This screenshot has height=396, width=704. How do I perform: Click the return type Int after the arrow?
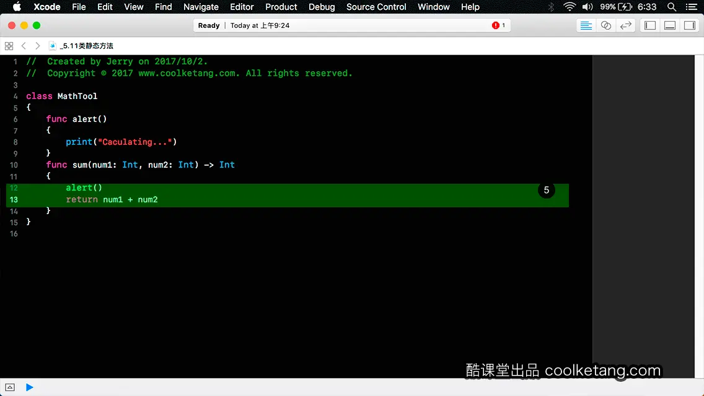pos(227,165)
